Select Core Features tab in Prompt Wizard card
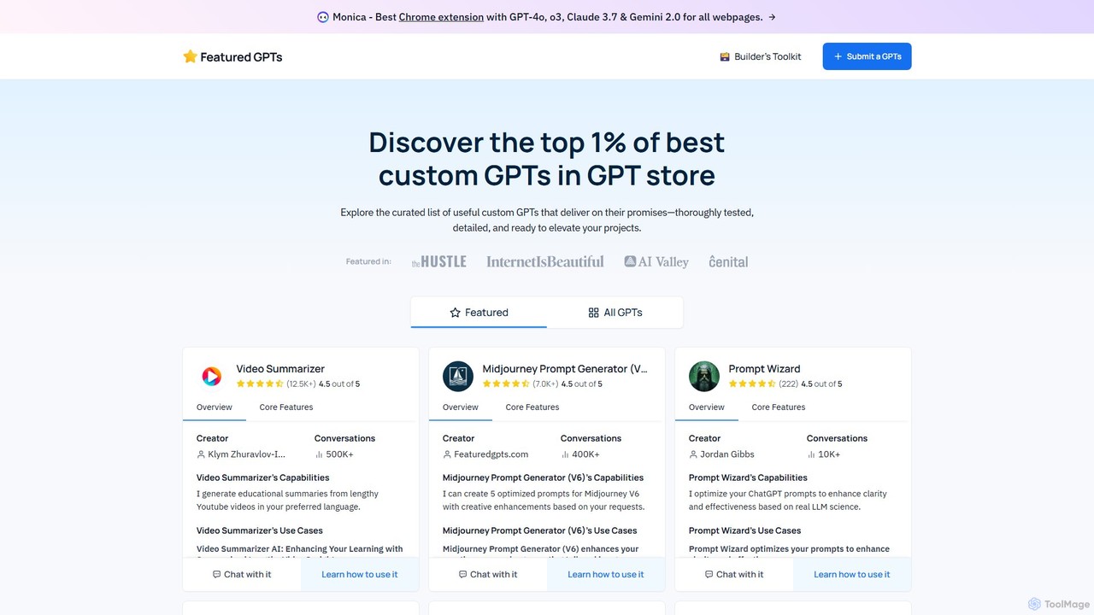Image resolution: width=1094 pixels, height=615 pixels. pos(779,407)
